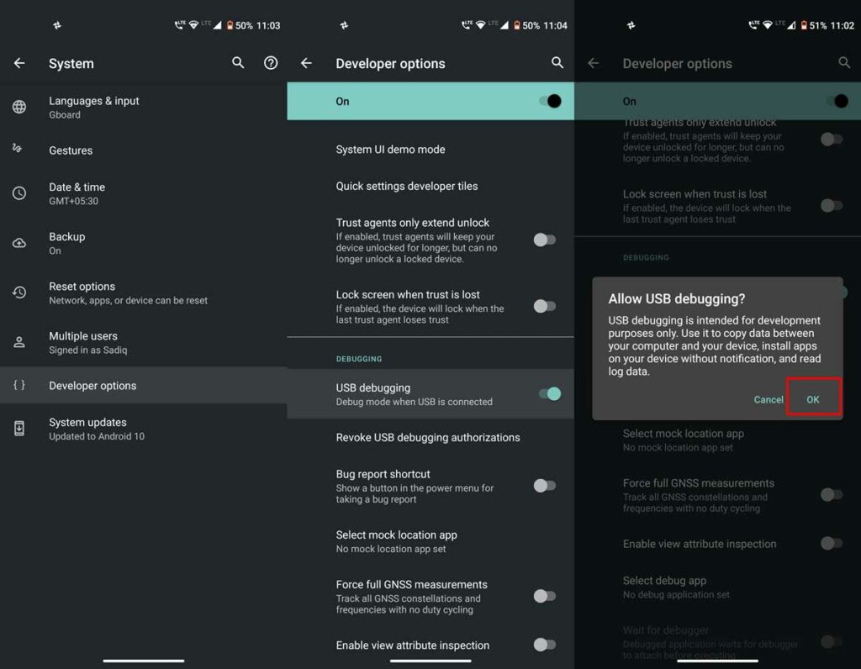861x669 pixels.
Task: Tap the person icon beside Multiple users
Action: pos(20,341)
